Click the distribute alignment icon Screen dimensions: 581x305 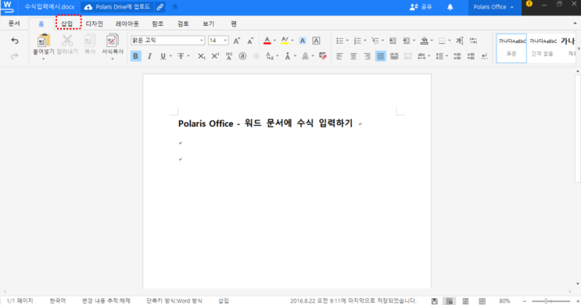point(394,56)
